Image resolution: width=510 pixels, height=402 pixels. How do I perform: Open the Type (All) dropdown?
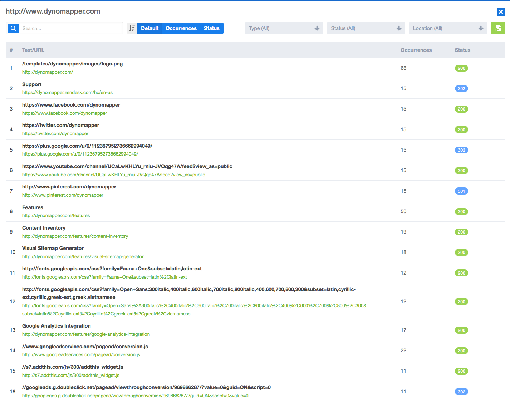[284, 28]
